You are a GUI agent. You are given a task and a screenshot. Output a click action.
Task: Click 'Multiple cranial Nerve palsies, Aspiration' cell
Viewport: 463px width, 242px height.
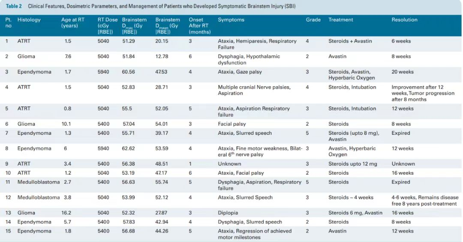point(254,90)
